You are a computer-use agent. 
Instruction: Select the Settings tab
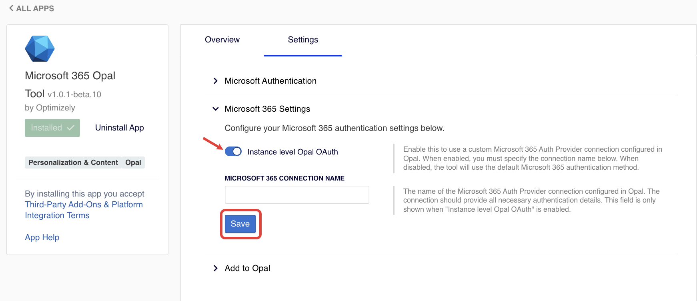pos(303,40)
